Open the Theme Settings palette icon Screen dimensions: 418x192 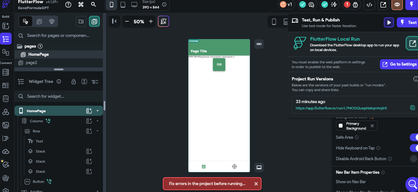6,178
